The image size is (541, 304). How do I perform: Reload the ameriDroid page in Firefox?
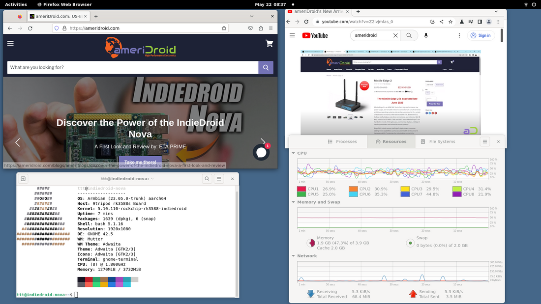(x=30, y=28)
